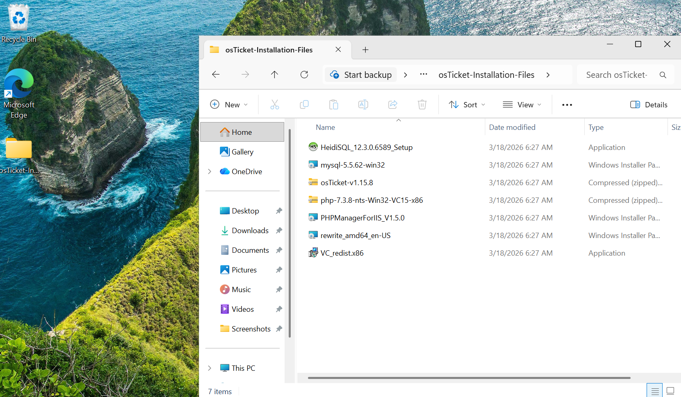The width and height of the screenshot is (681, 397).
Task: Open Home in the navigation pane
Action: [x=242, y=132]
